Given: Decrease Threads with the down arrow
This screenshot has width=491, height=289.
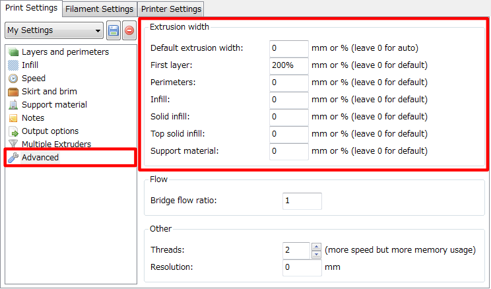Looking at the screenshot, I should coord(315,255).
